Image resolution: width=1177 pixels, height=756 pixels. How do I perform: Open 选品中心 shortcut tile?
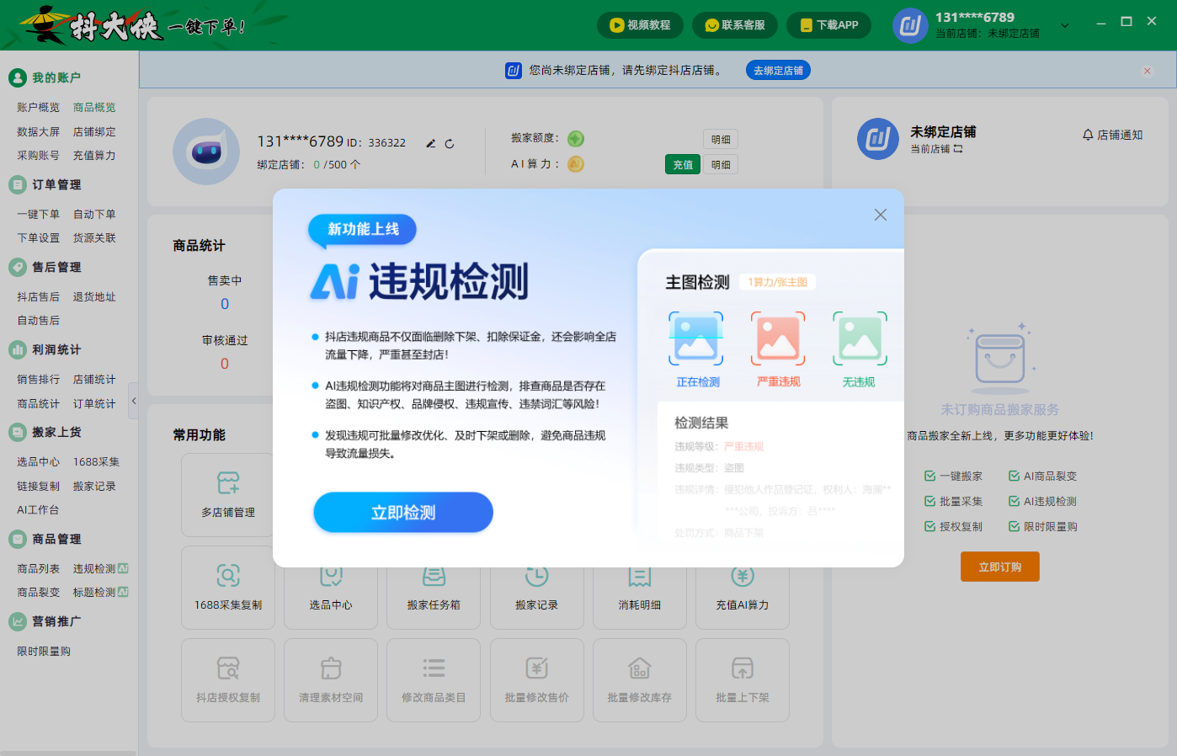(x=331, y=588)
